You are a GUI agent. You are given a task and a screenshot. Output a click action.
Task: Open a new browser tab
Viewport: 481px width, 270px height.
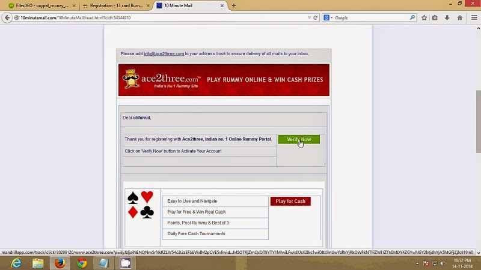click(234, 5)
